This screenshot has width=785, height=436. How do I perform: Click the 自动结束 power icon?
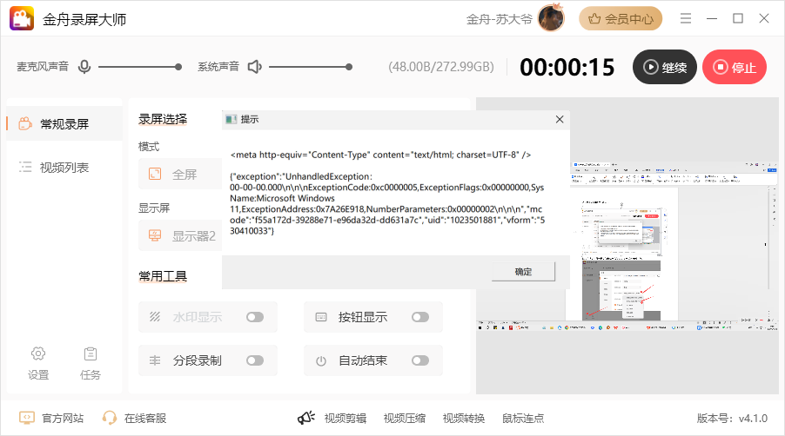point(321,361)
